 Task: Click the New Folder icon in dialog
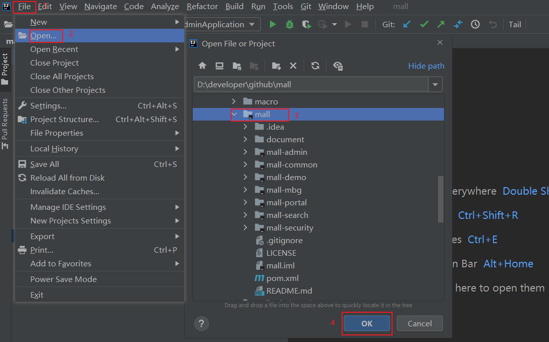pos(276,66)
